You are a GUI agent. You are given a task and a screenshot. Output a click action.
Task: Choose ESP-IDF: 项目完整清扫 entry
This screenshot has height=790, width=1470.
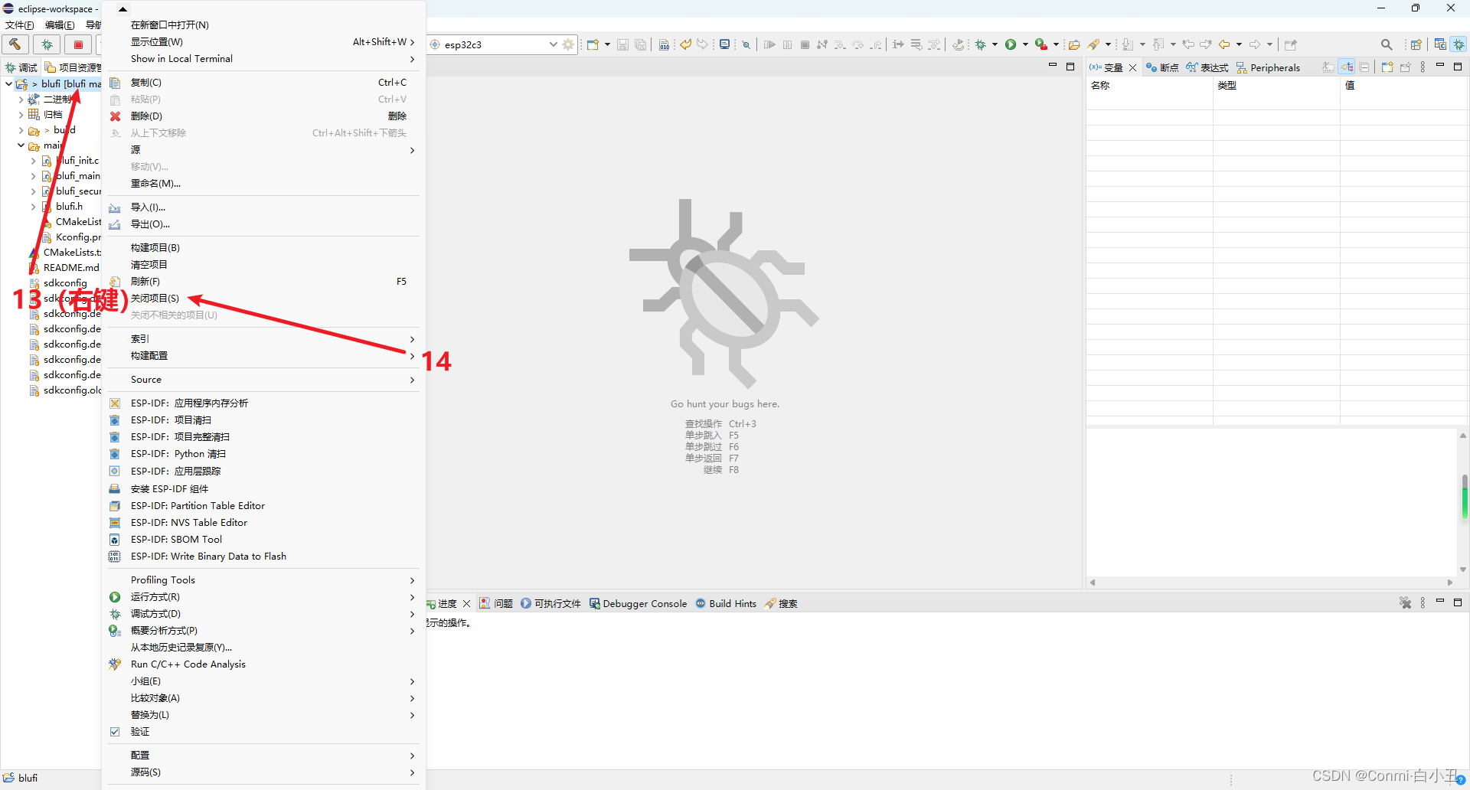[x=180, y=437]
